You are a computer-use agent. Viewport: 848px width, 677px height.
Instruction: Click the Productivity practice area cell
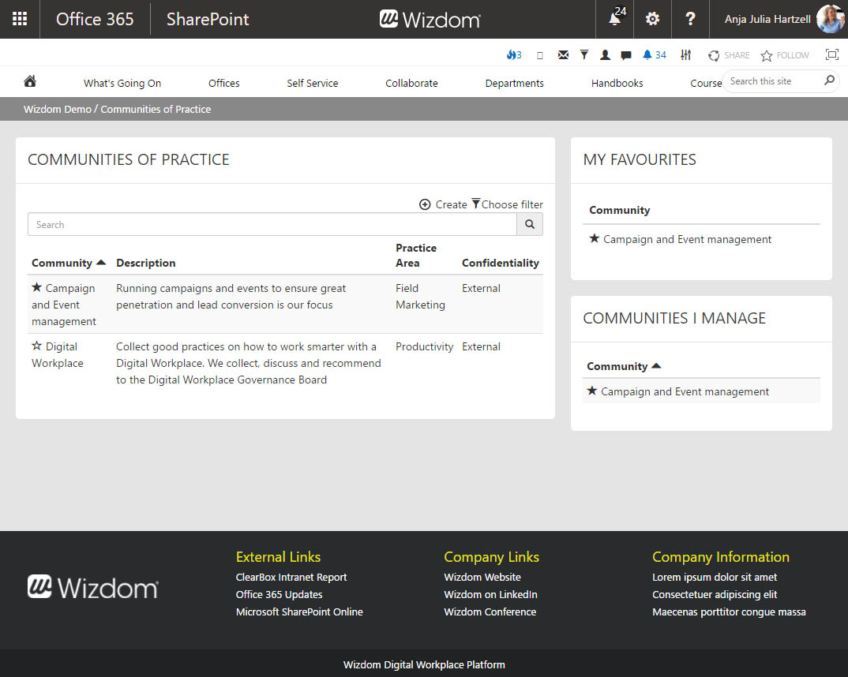click(424, 347)
